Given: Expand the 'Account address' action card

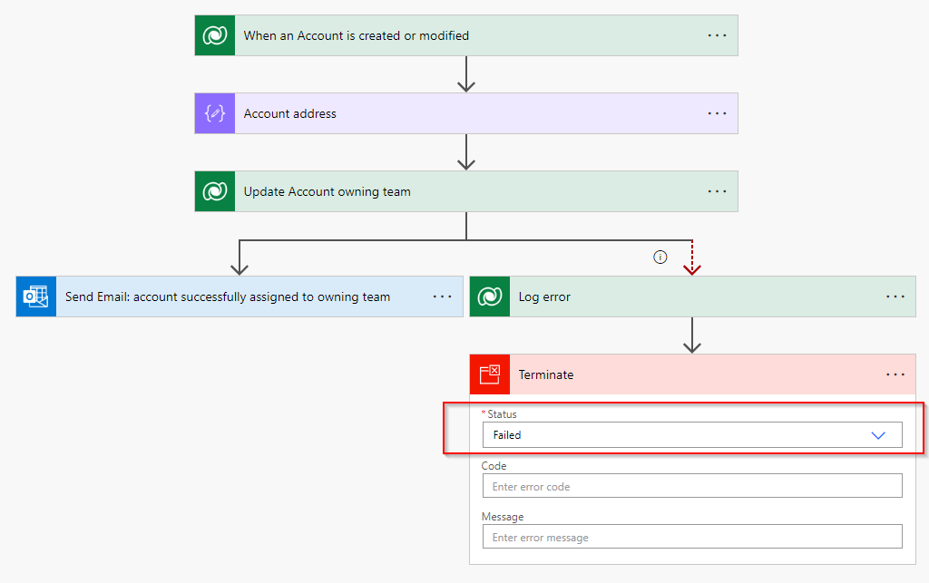Looking at the screenshot, I should (466, 113).
